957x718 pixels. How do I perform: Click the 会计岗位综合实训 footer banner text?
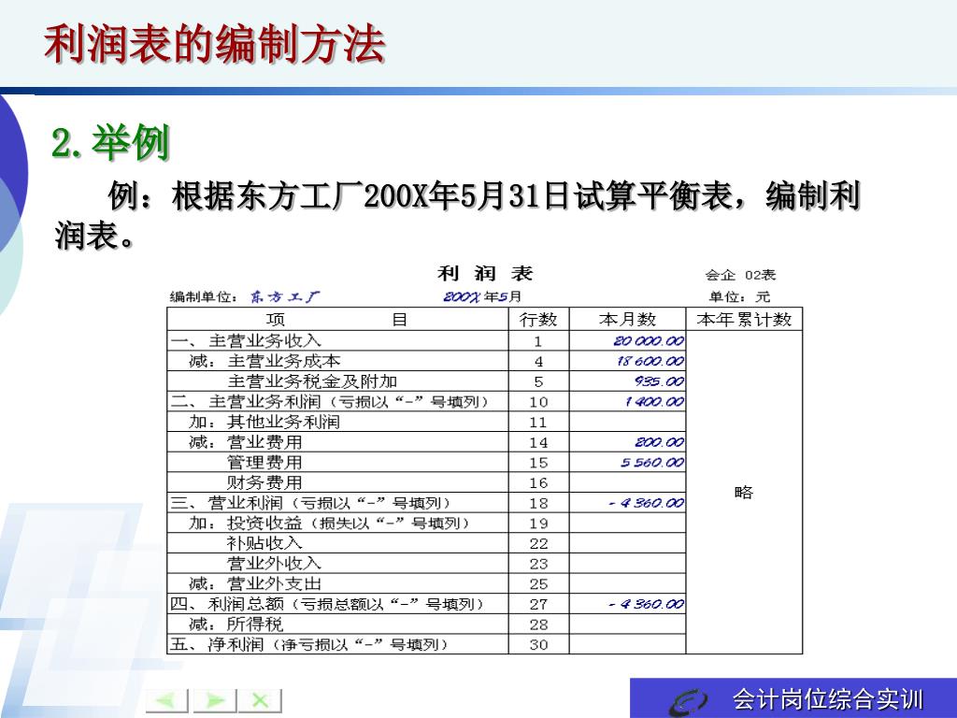[827, 699]
